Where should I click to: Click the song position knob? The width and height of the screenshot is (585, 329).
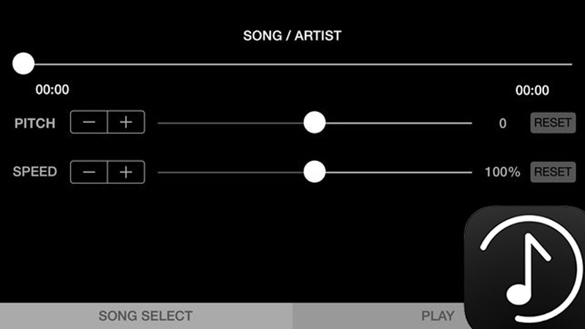[x=23, y=64]
